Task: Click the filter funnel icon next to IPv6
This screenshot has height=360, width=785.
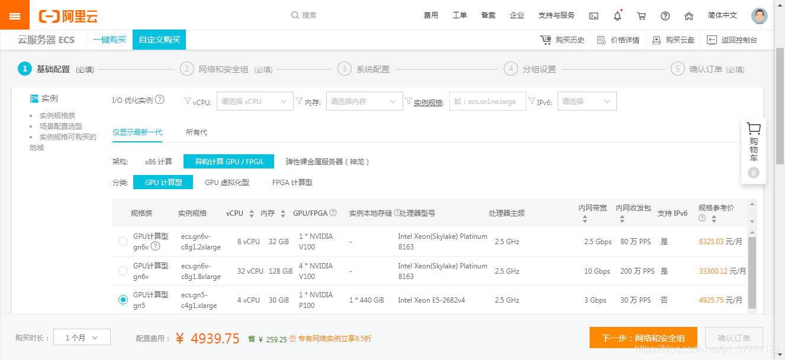Action: [532, 101]
